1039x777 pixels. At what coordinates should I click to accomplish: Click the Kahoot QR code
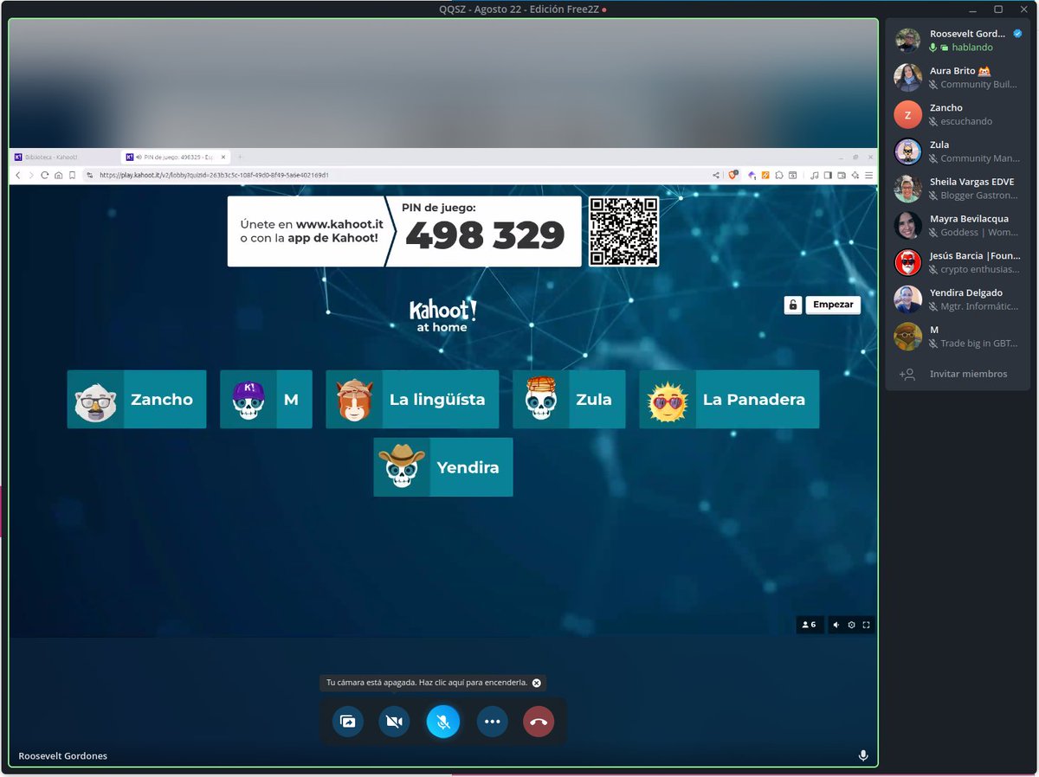[x=623, y=231]
